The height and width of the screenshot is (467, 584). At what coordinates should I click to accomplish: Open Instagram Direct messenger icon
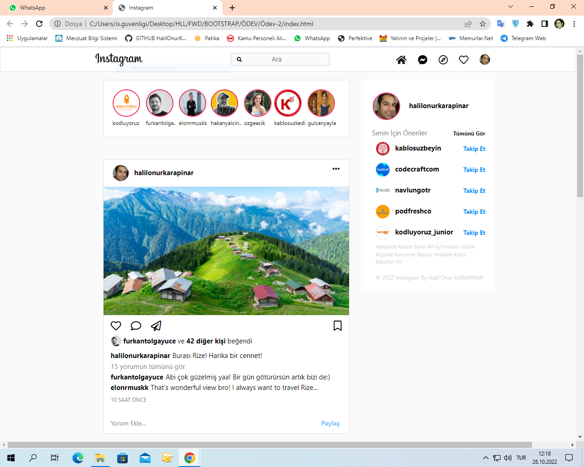tap(422, 59)
